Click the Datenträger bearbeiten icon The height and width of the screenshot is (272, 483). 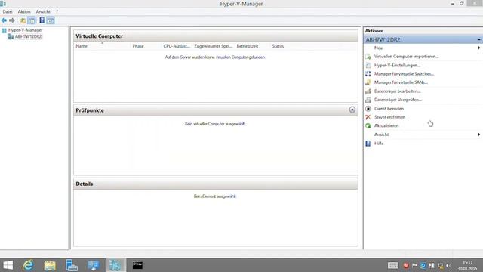click(368, 91)
